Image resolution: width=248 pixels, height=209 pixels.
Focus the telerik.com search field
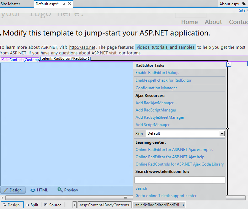coord(180,180)
